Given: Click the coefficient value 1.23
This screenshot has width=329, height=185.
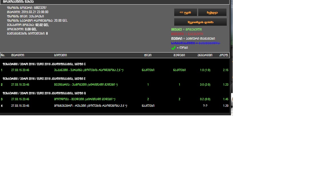Looking at the screenshot, I should point(226,85).
